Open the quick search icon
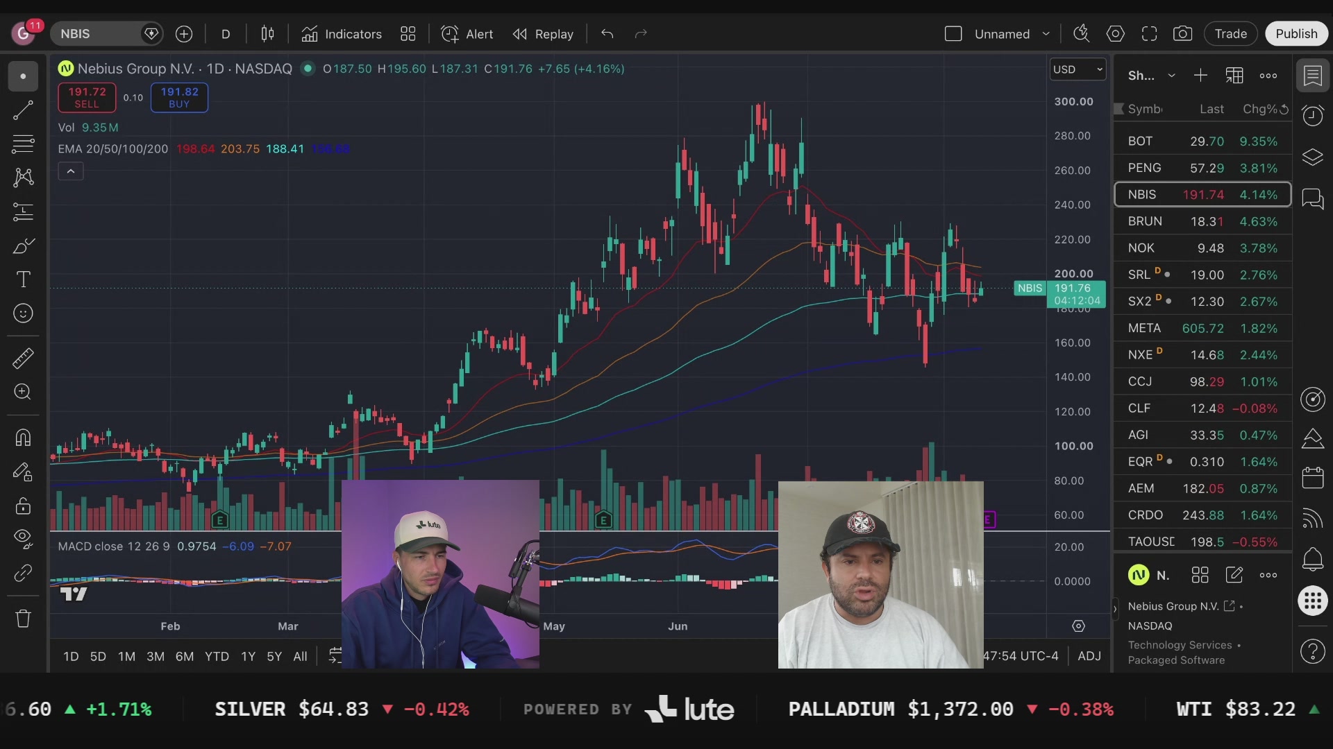The image size is (1333, 749). coord(1081,34)
